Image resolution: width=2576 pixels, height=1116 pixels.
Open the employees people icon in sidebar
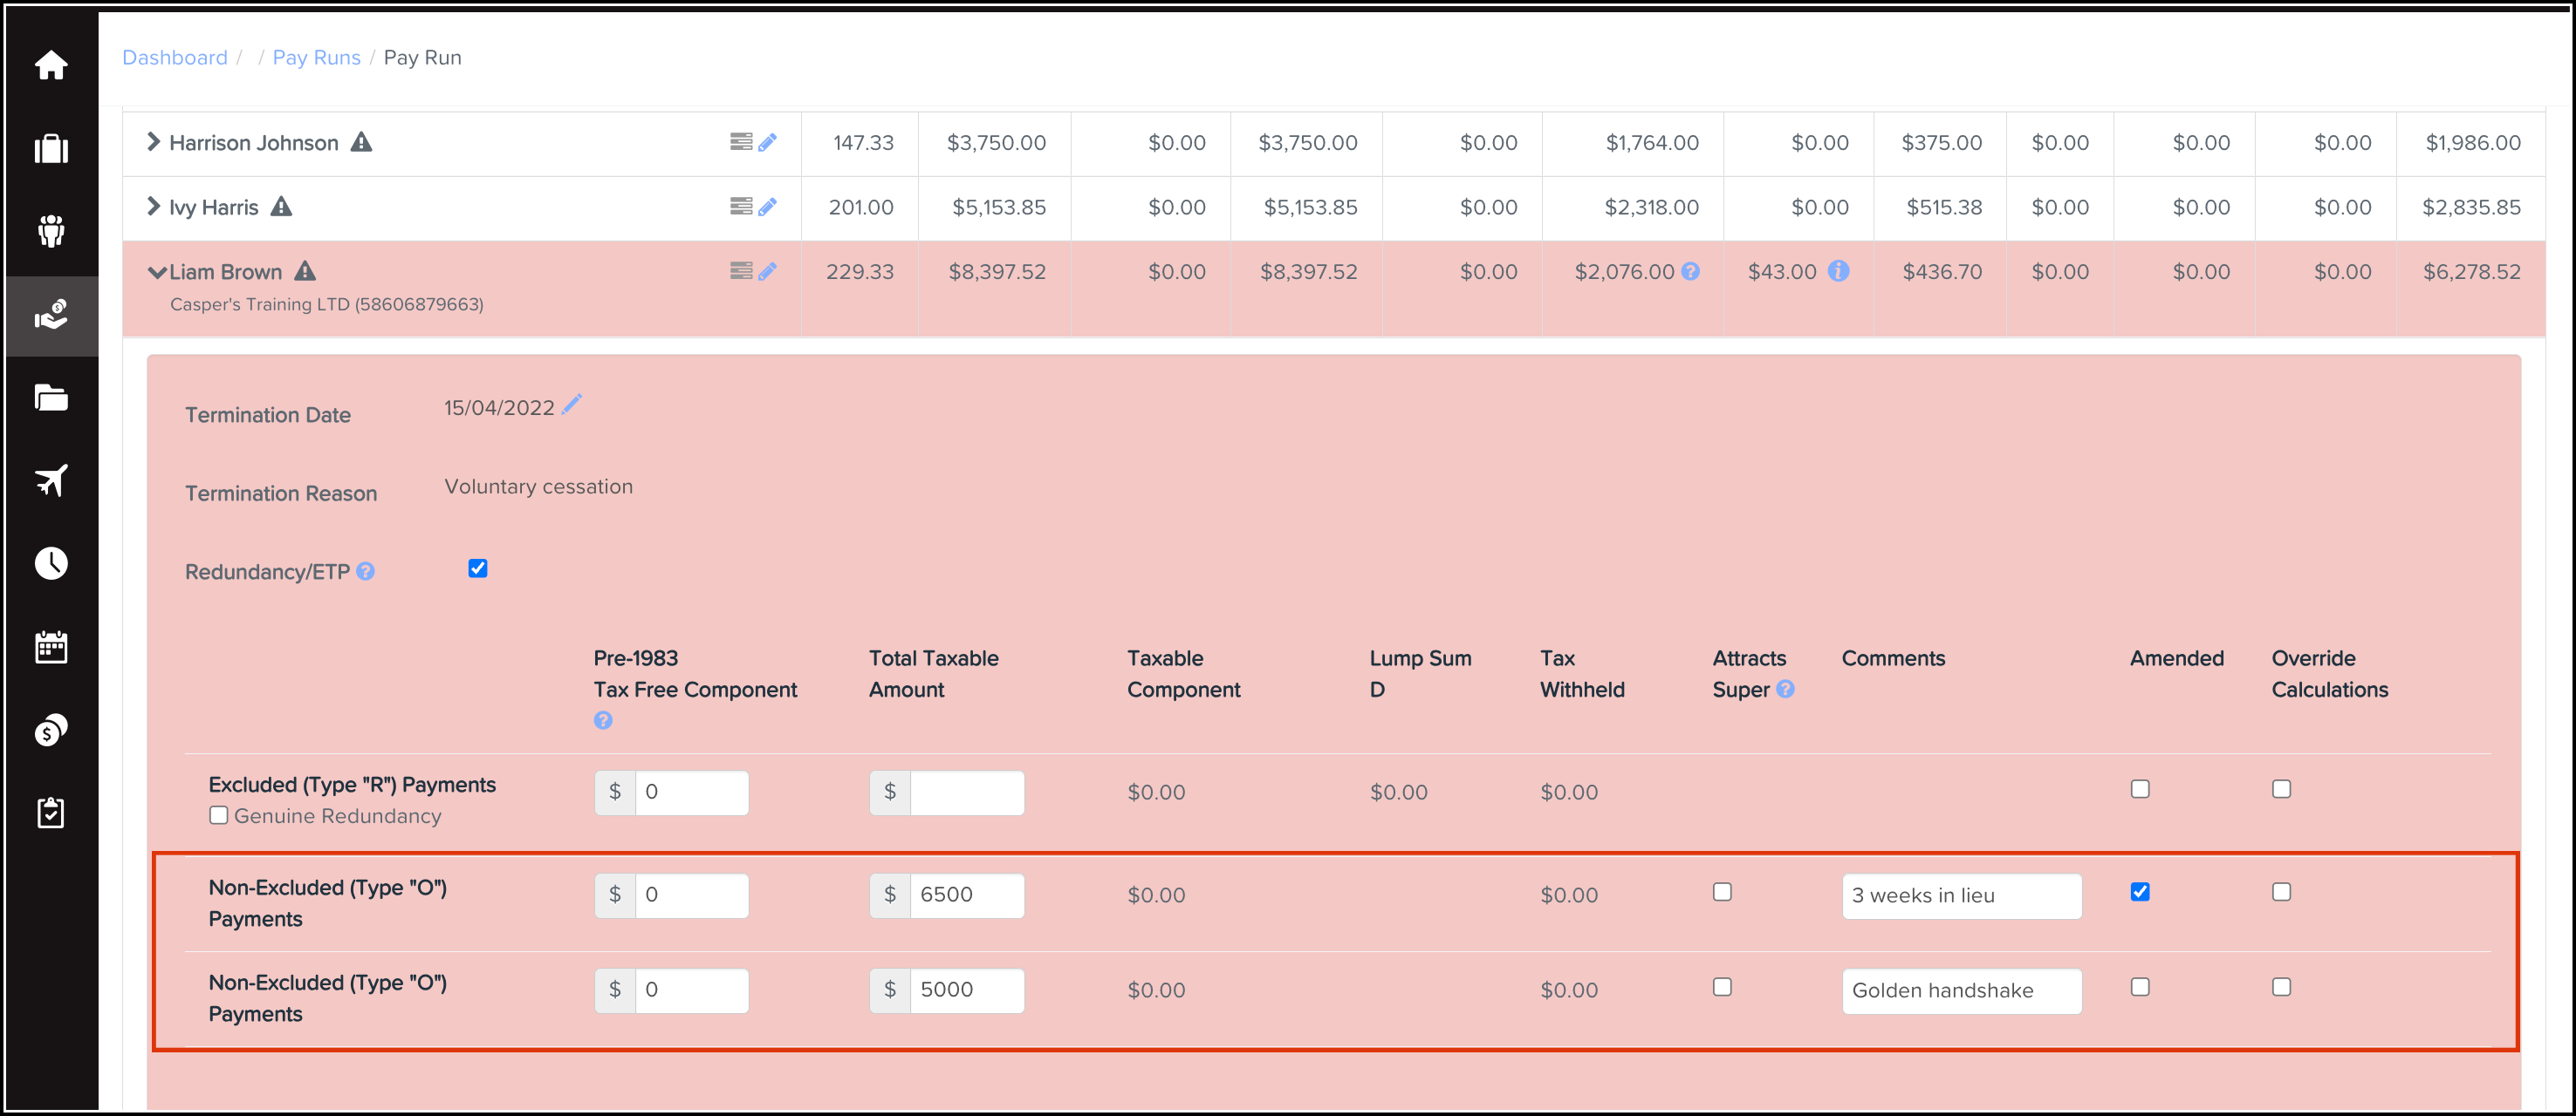coord(51,232)
